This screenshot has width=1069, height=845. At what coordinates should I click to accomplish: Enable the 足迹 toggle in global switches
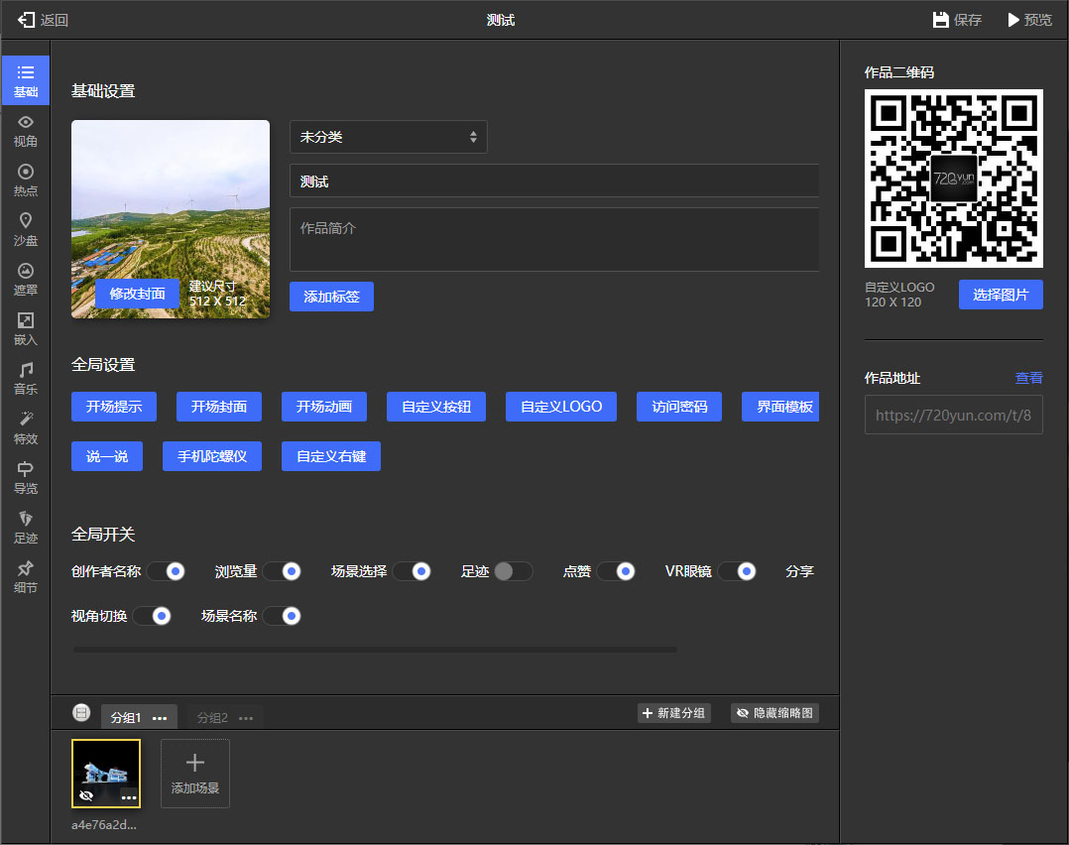click(513, 571)
